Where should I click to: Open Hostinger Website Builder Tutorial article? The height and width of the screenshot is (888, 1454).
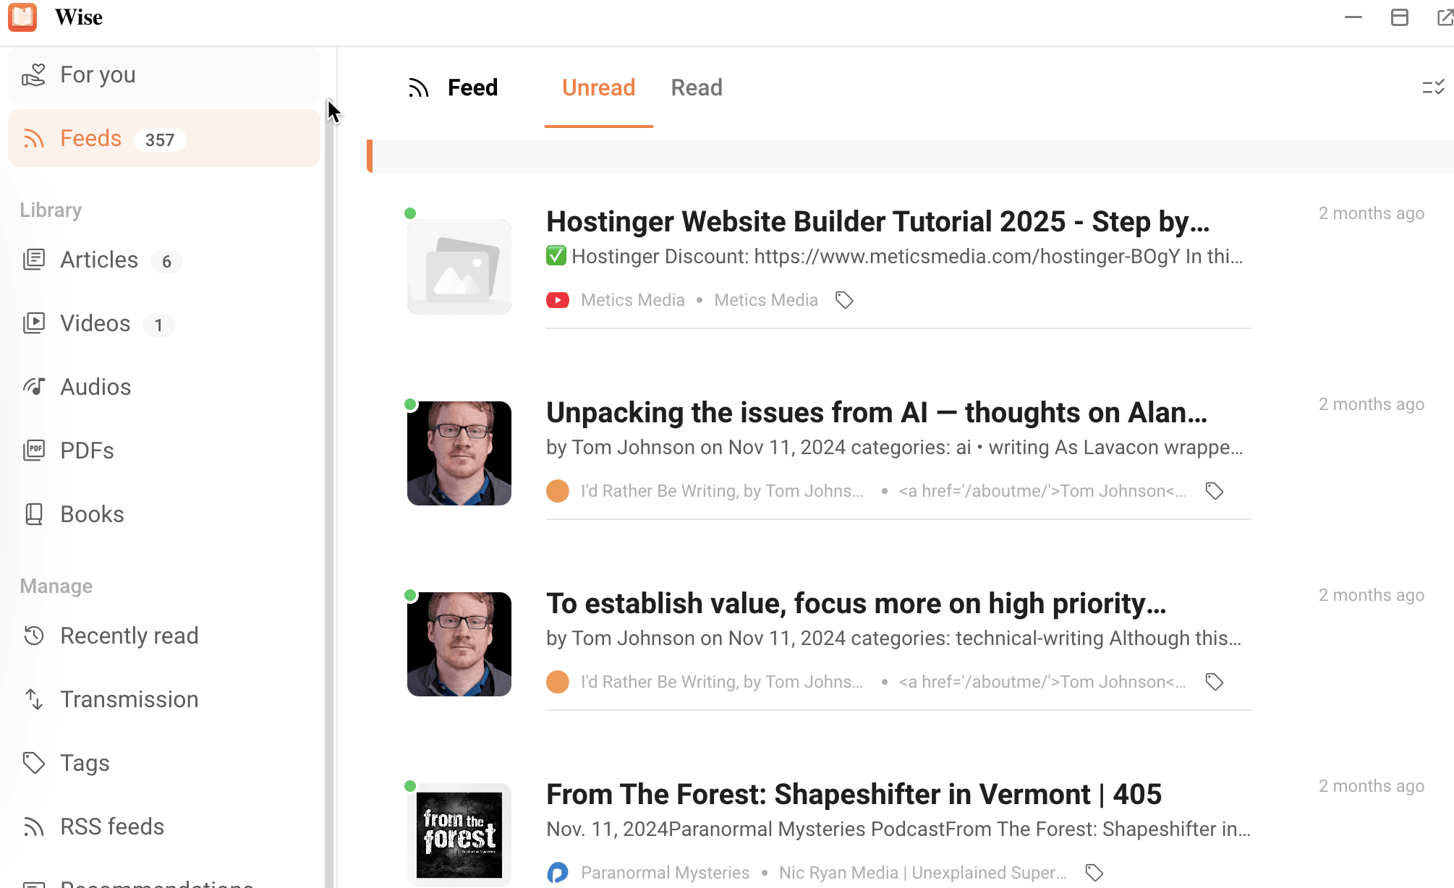click(877, 222)
